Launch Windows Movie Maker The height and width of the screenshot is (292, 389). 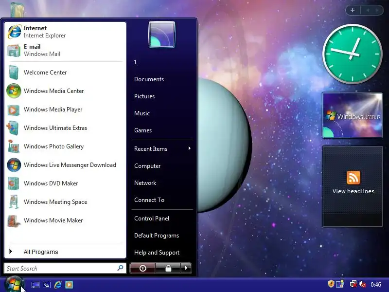click(x=65, y=220)
